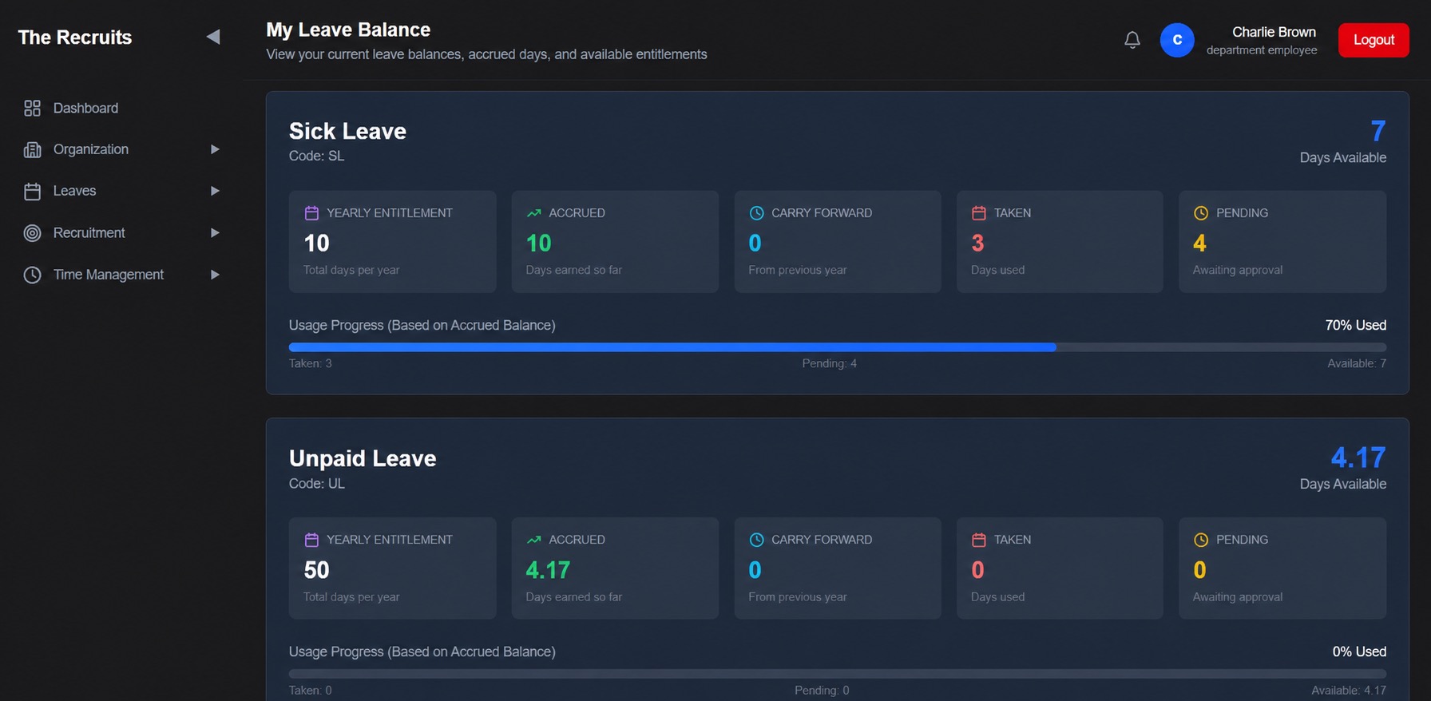This screenshot has height=701, width=1431.
Task: Click the My Leave Balance page title
Action: 348,30
